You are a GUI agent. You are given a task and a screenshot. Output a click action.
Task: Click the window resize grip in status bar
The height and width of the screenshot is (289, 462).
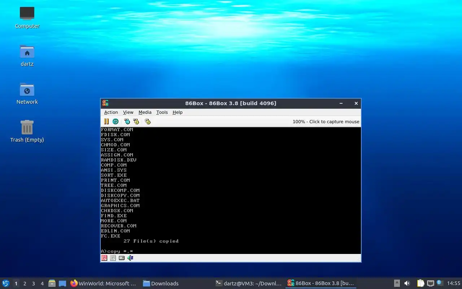pyautogui.click(x=358, y=259)
